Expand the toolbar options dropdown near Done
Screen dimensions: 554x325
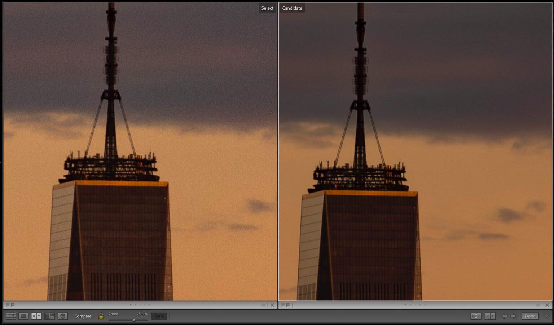click(546, 316)
